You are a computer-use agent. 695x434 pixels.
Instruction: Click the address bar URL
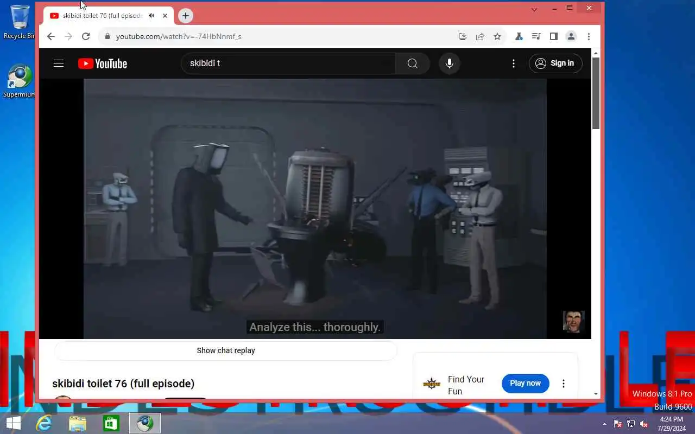[x=179, y=36]
